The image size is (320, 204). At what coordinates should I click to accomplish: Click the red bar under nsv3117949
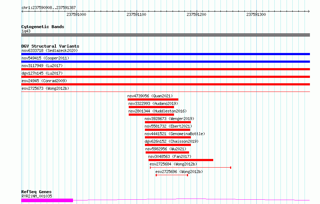[165, 69]
